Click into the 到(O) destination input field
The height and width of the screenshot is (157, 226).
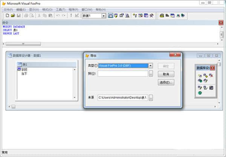[x=123, y=73]
